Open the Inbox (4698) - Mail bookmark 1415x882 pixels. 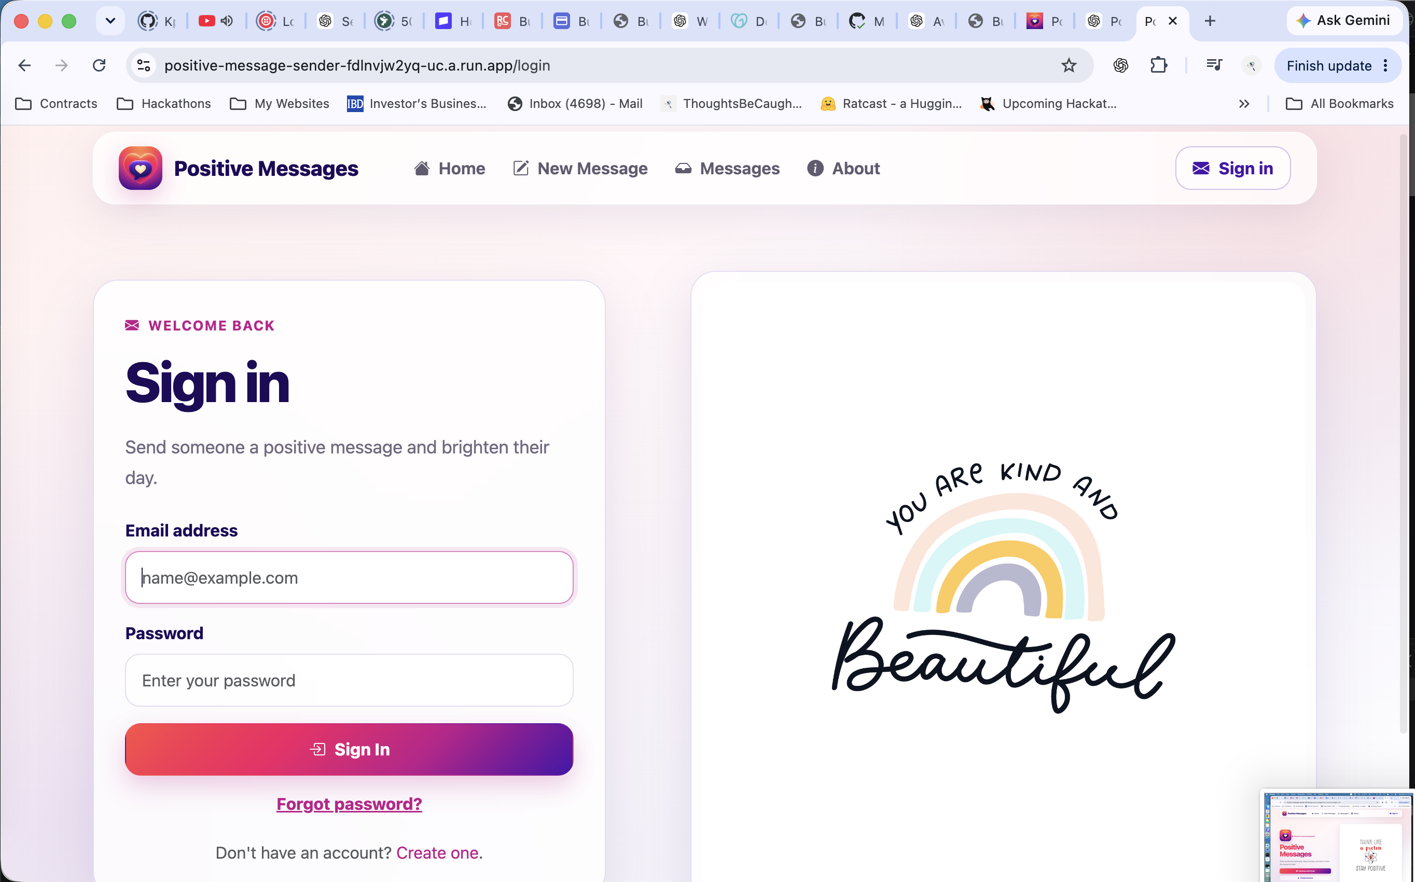(x=575, y=104)
